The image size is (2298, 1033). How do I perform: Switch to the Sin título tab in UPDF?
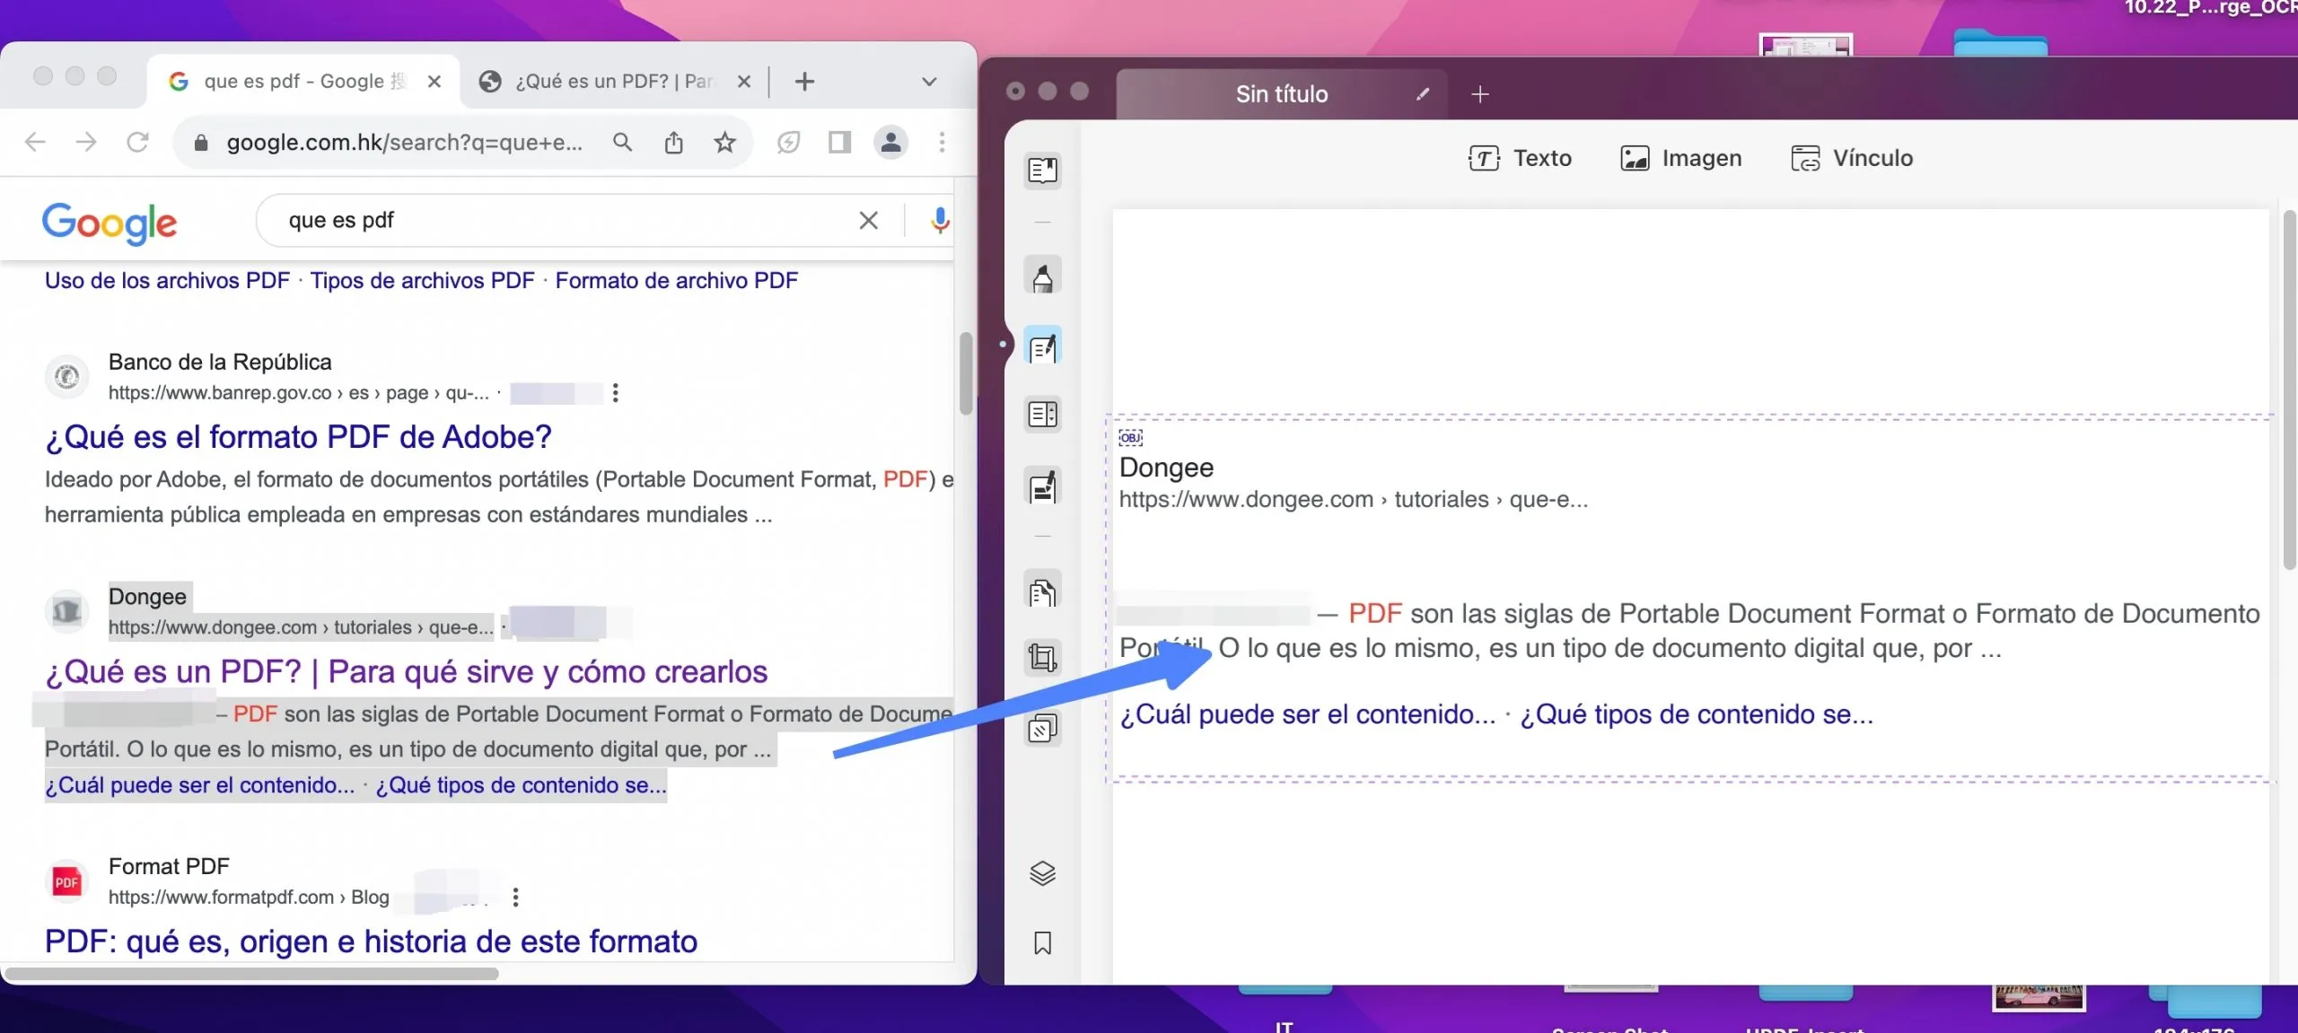tap(1281, 94)
